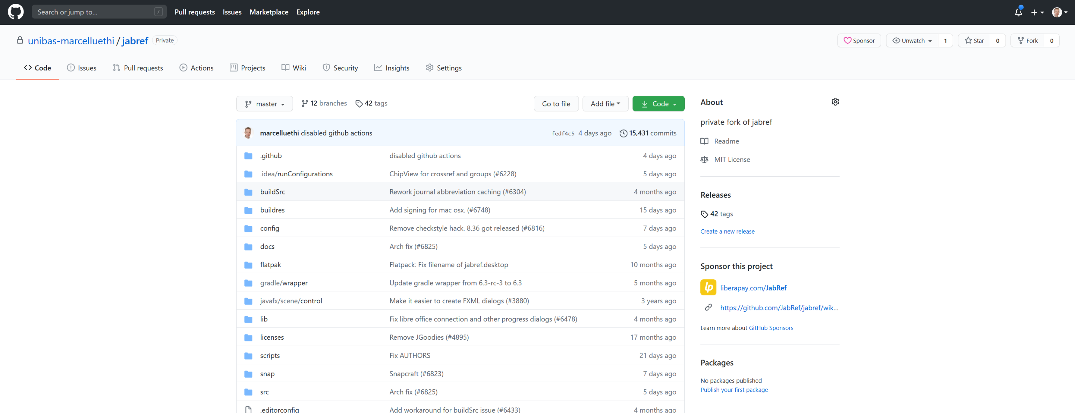The width and height of the screenshot is (1075, 413).
Task: Click the docs folder icon
Action: point(248,246)
